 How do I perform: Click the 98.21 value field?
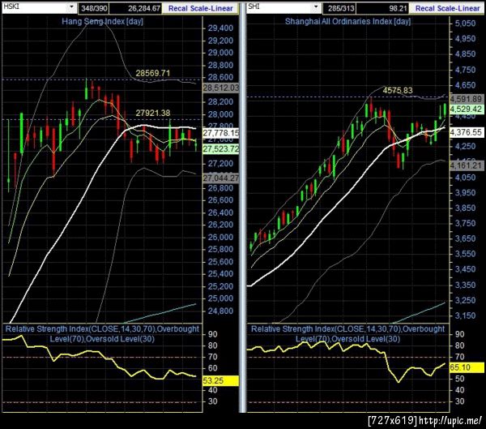(382, 8)
